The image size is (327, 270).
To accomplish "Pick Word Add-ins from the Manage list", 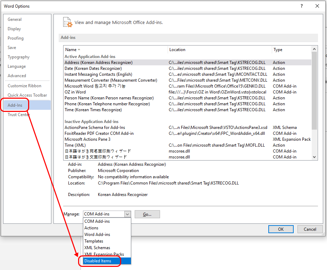I will pyautogui.click(x=107, y=235).
